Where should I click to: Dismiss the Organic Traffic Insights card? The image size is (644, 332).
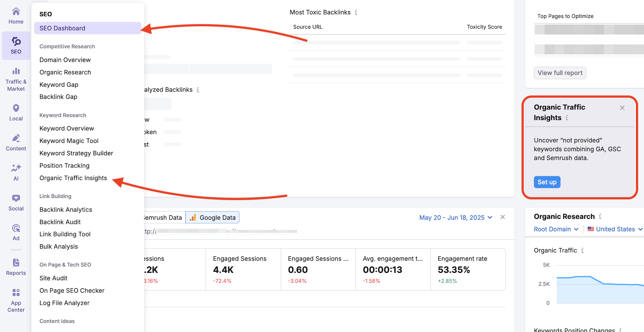[622, 108]
